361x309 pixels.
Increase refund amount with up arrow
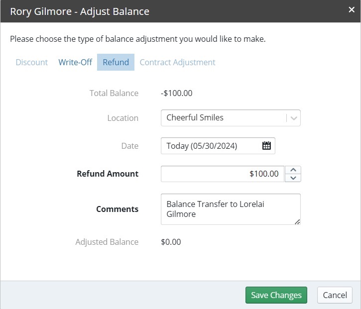[293, 170]
